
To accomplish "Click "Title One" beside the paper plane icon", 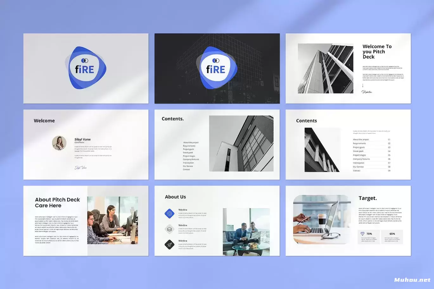I will pyautogui.click(x=183, y=241).
